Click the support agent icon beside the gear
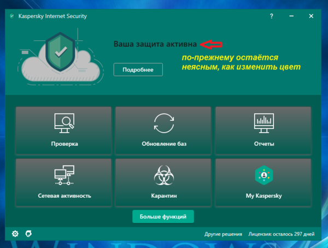The image size is (328, 248). tap(28, 234)
